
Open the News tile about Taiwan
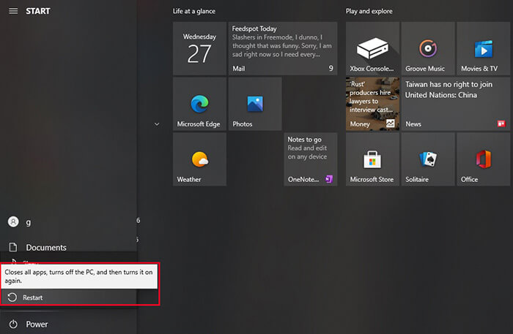tap(456, 104)
